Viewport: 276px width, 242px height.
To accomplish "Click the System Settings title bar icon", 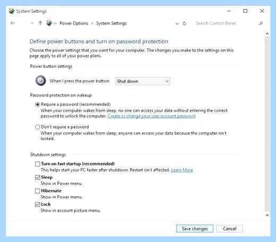I will (x=12, y=11).
